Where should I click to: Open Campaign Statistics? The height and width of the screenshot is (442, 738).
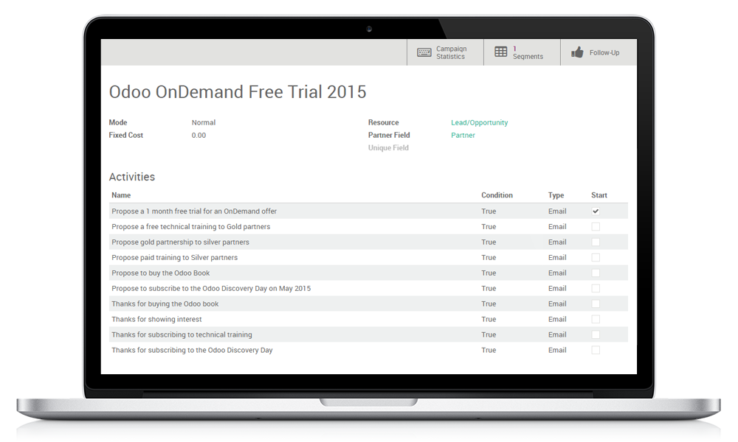point(445,52)
